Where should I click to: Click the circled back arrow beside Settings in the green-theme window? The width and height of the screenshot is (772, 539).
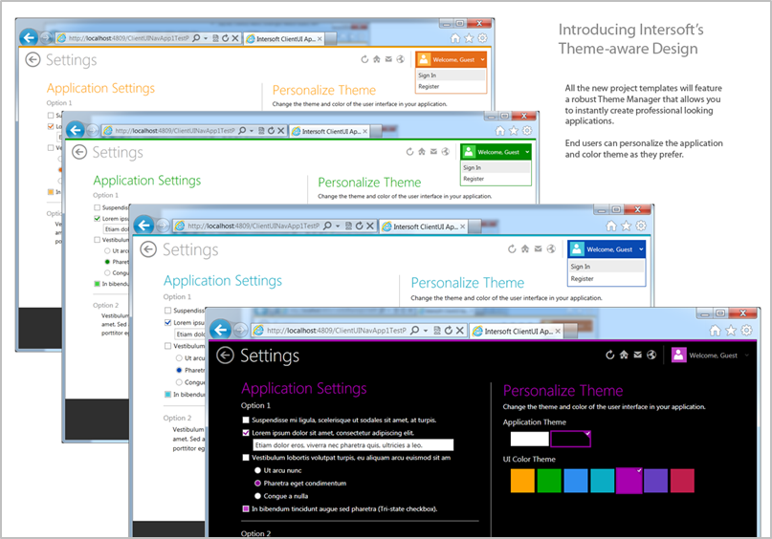coord(79,152)
